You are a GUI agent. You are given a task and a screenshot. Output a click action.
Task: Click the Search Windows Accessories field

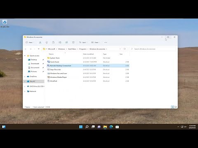click(x=152, y=49)
